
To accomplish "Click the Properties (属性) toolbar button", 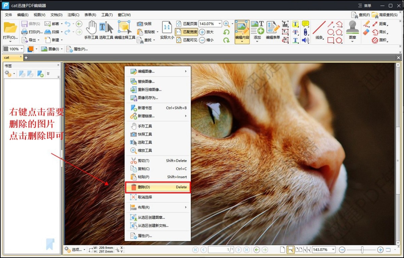I will point(77,49).
